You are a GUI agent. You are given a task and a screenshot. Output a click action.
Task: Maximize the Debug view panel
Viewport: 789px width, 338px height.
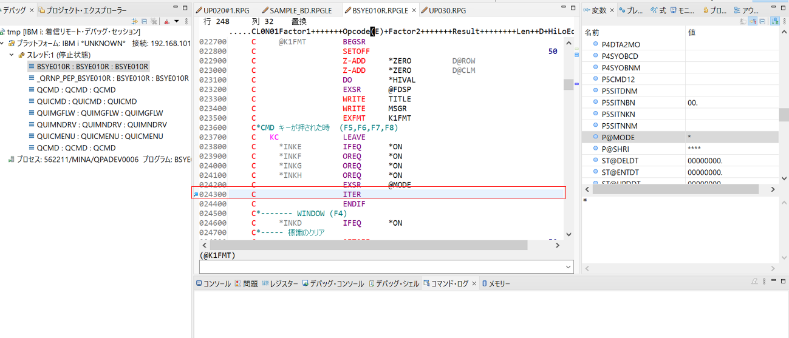tap(186, 7)
